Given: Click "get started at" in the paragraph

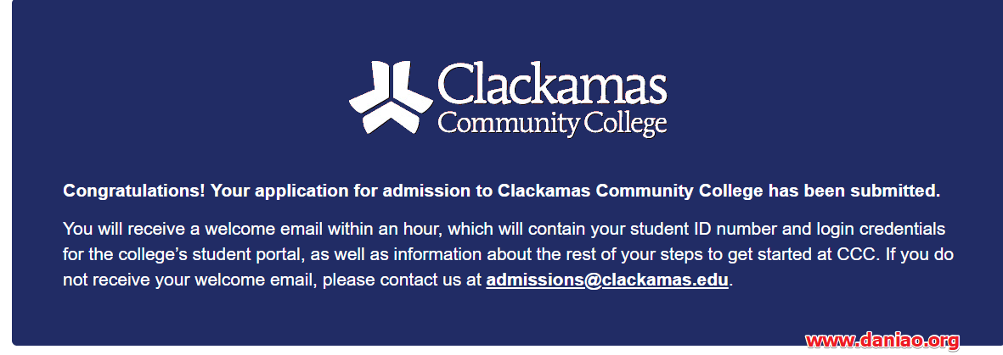Looking at the screenshot, I should click(791, 255).
